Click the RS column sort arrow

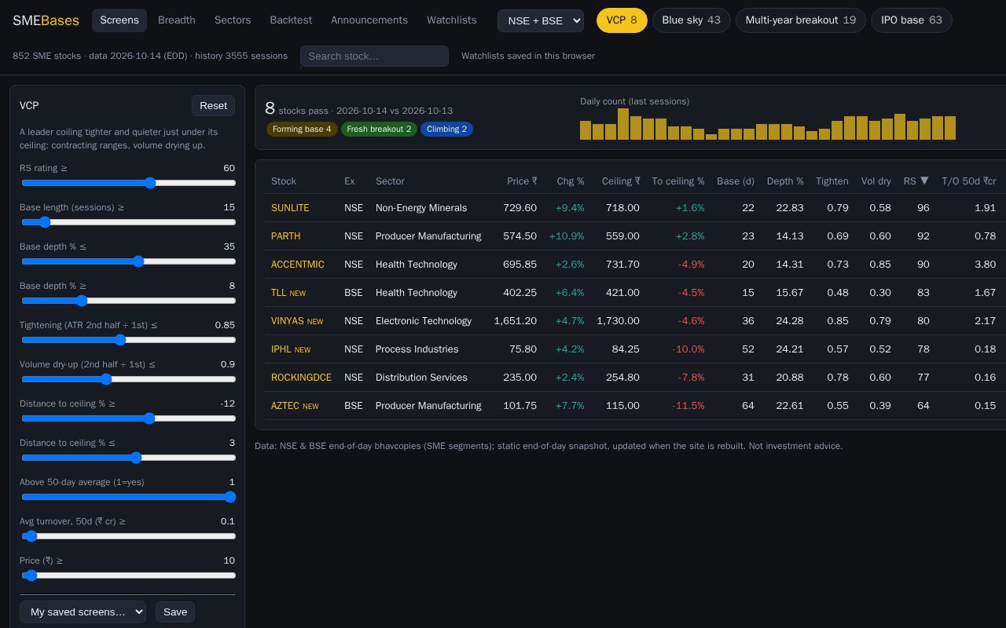[924, 181]
